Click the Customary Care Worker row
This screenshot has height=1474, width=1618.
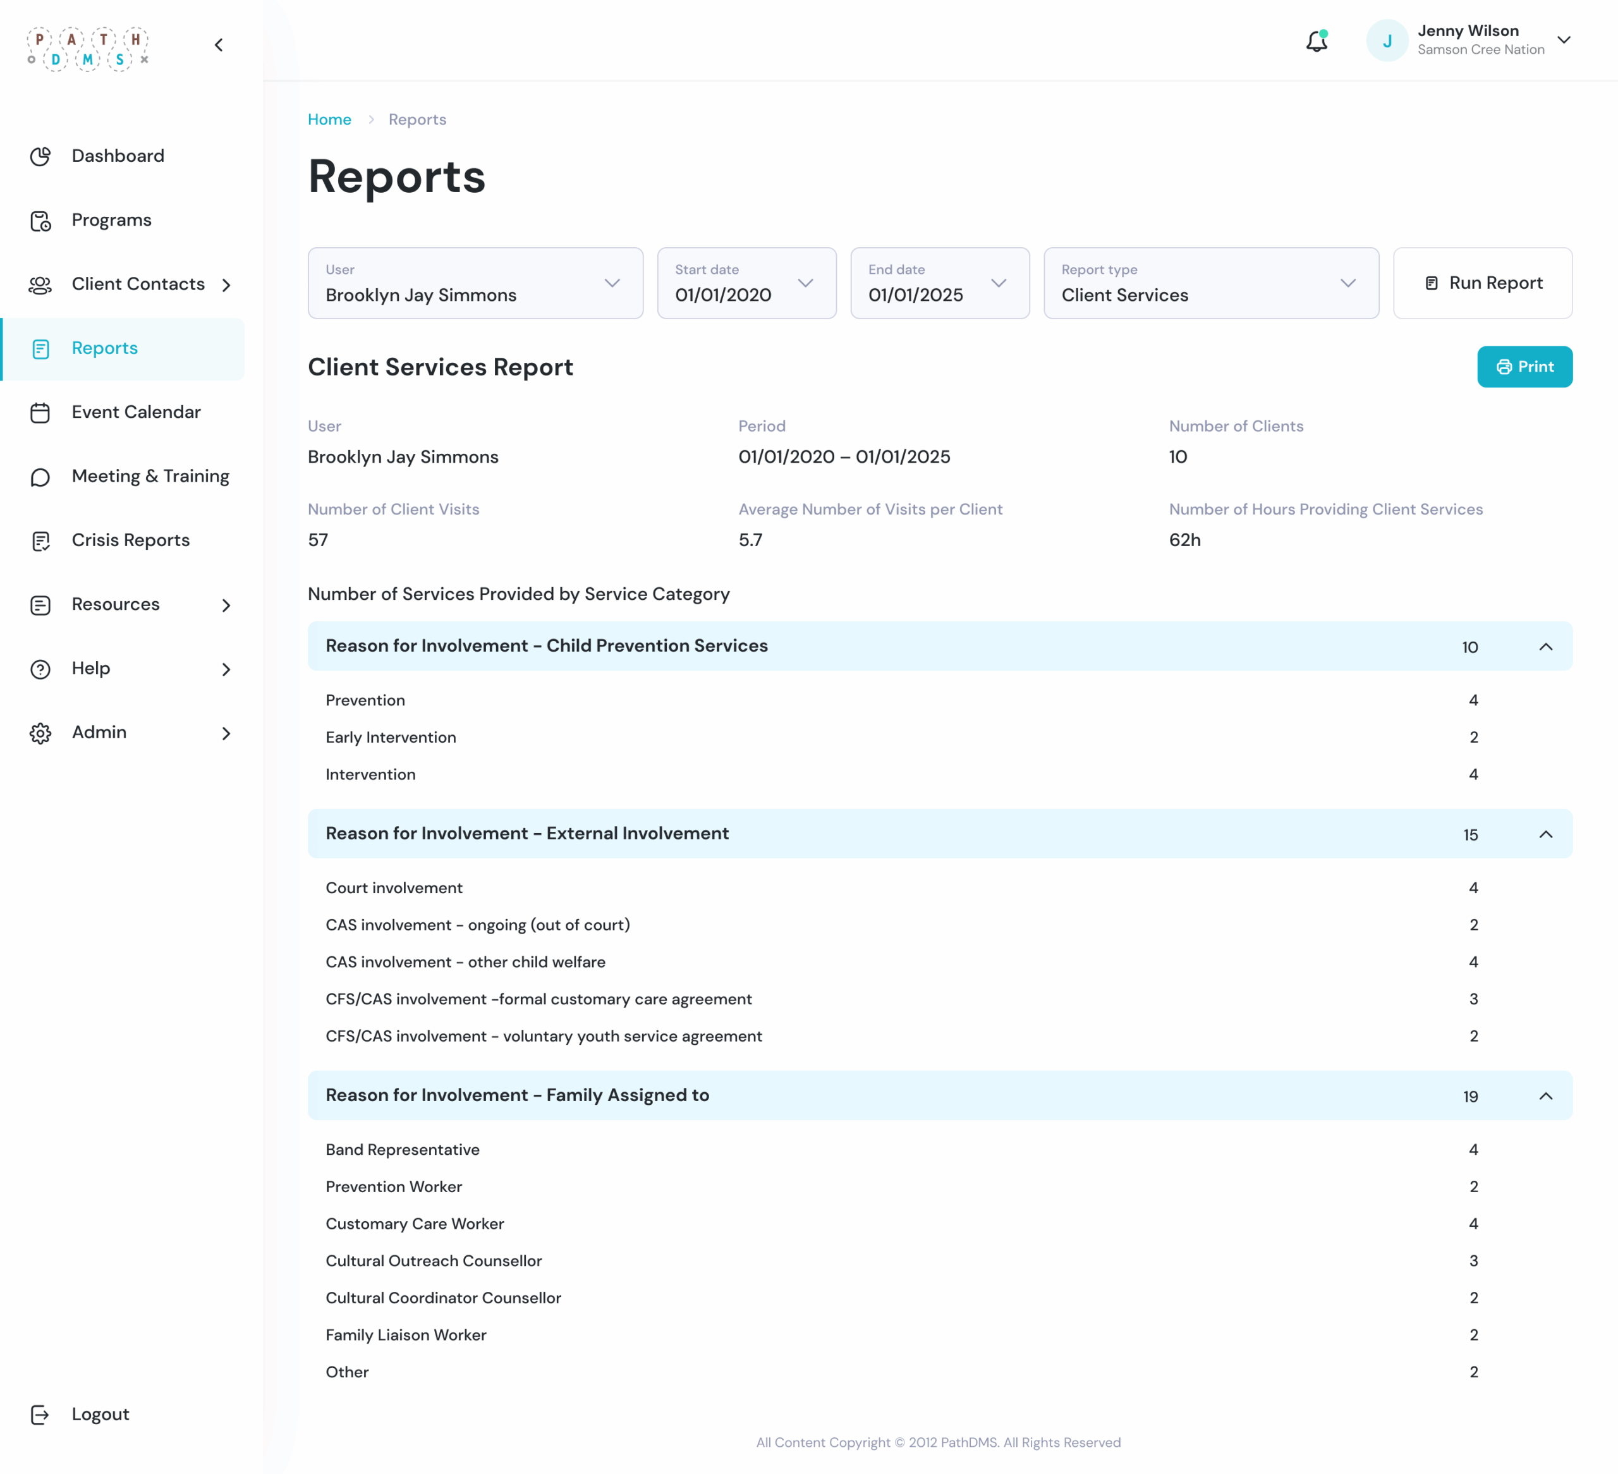(940, 1224)
